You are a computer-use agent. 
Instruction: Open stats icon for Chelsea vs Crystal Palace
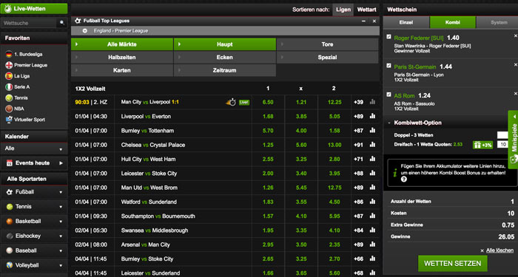tap(373, 145)
